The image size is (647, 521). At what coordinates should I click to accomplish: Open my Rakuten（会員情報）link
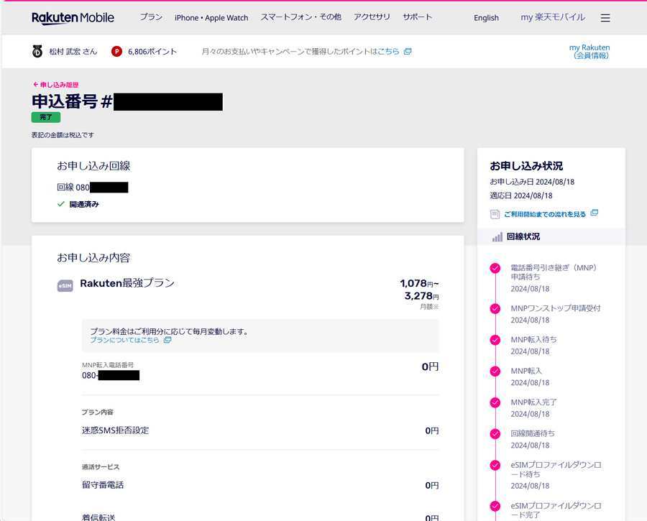pyautogui.click(x=589, y=52)
